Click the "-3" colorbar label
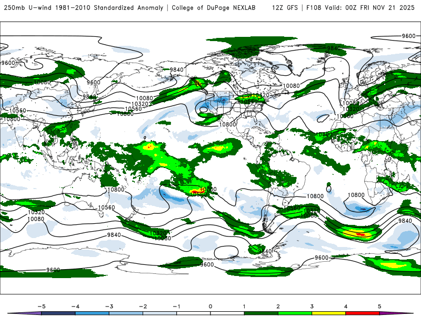421x316 pixels. click(109, 307)
